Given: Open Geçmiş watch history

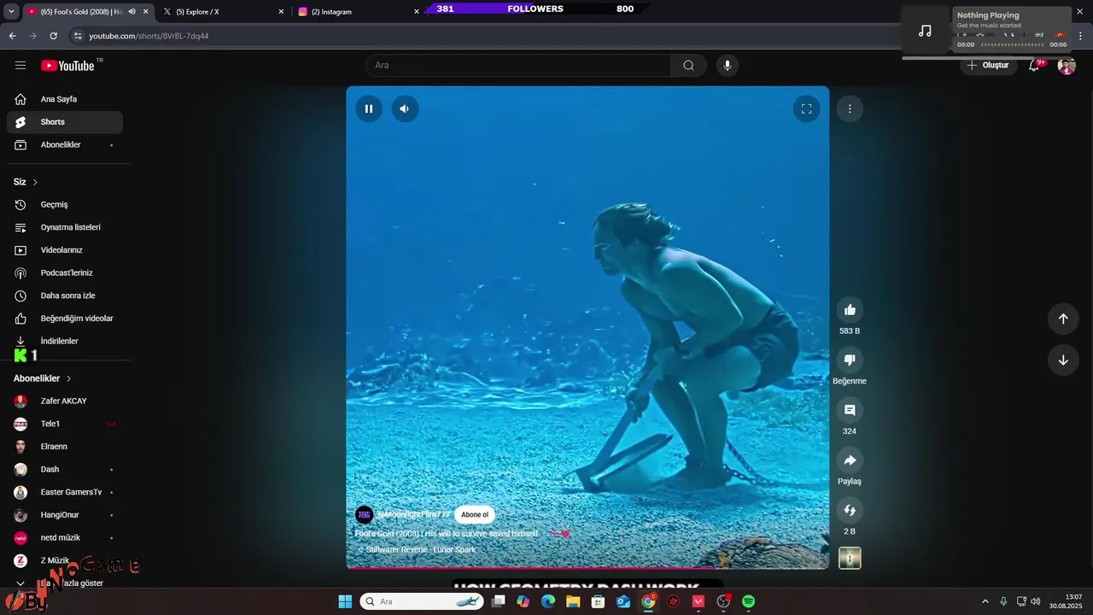Looking at the screenshot, I should 65,204.
